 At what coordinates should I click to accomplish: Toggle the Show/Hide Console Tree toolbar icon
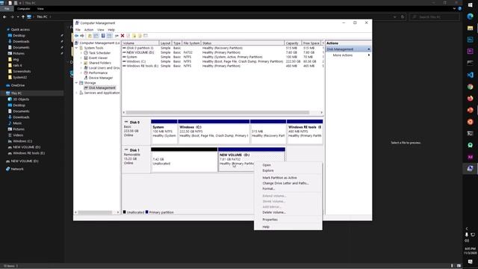point(96,36)
